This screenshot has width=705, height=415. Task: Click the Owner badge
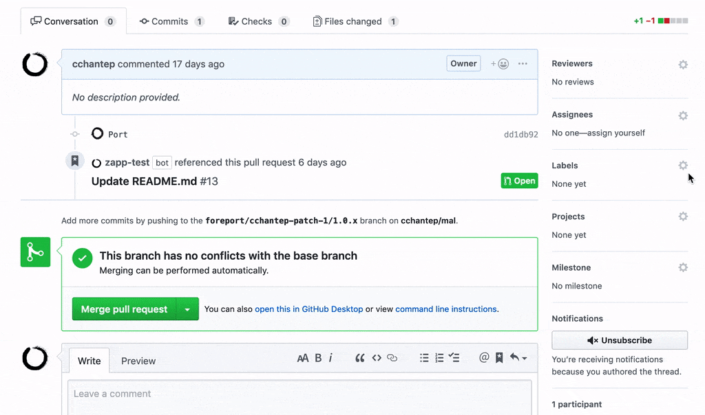[463, 63]
